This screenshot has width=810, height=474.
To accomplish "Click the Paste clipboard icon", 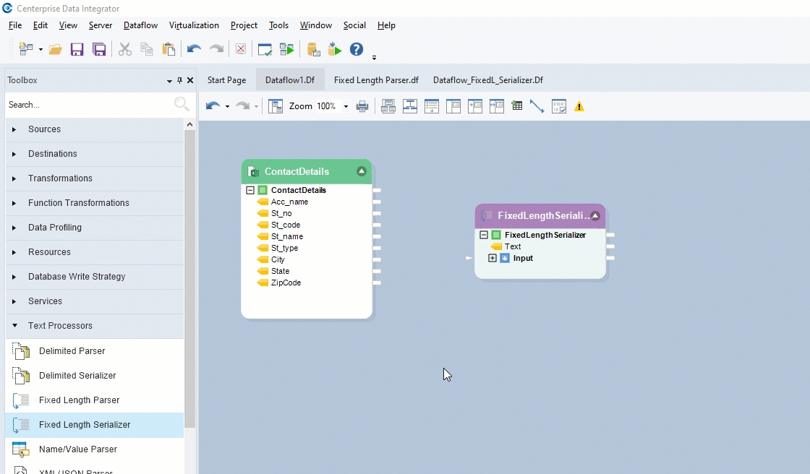I will [x=169, y=49].
